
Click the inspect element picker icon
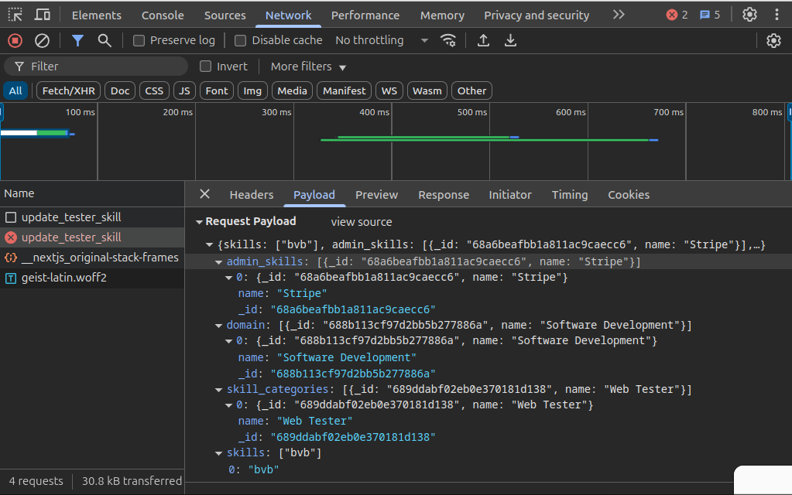15,15
